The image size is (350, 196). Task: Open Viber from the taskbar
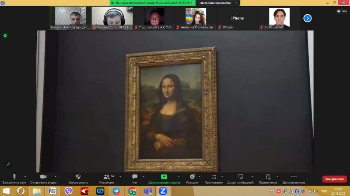pos(69,191)
